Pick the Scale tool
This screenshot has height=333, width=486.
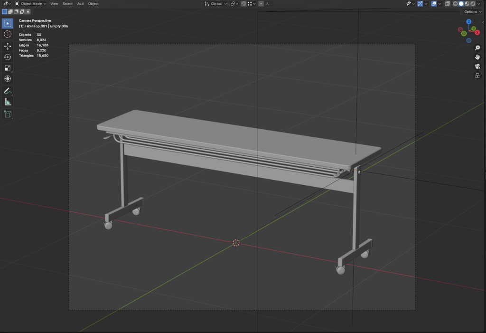[8, 68]
